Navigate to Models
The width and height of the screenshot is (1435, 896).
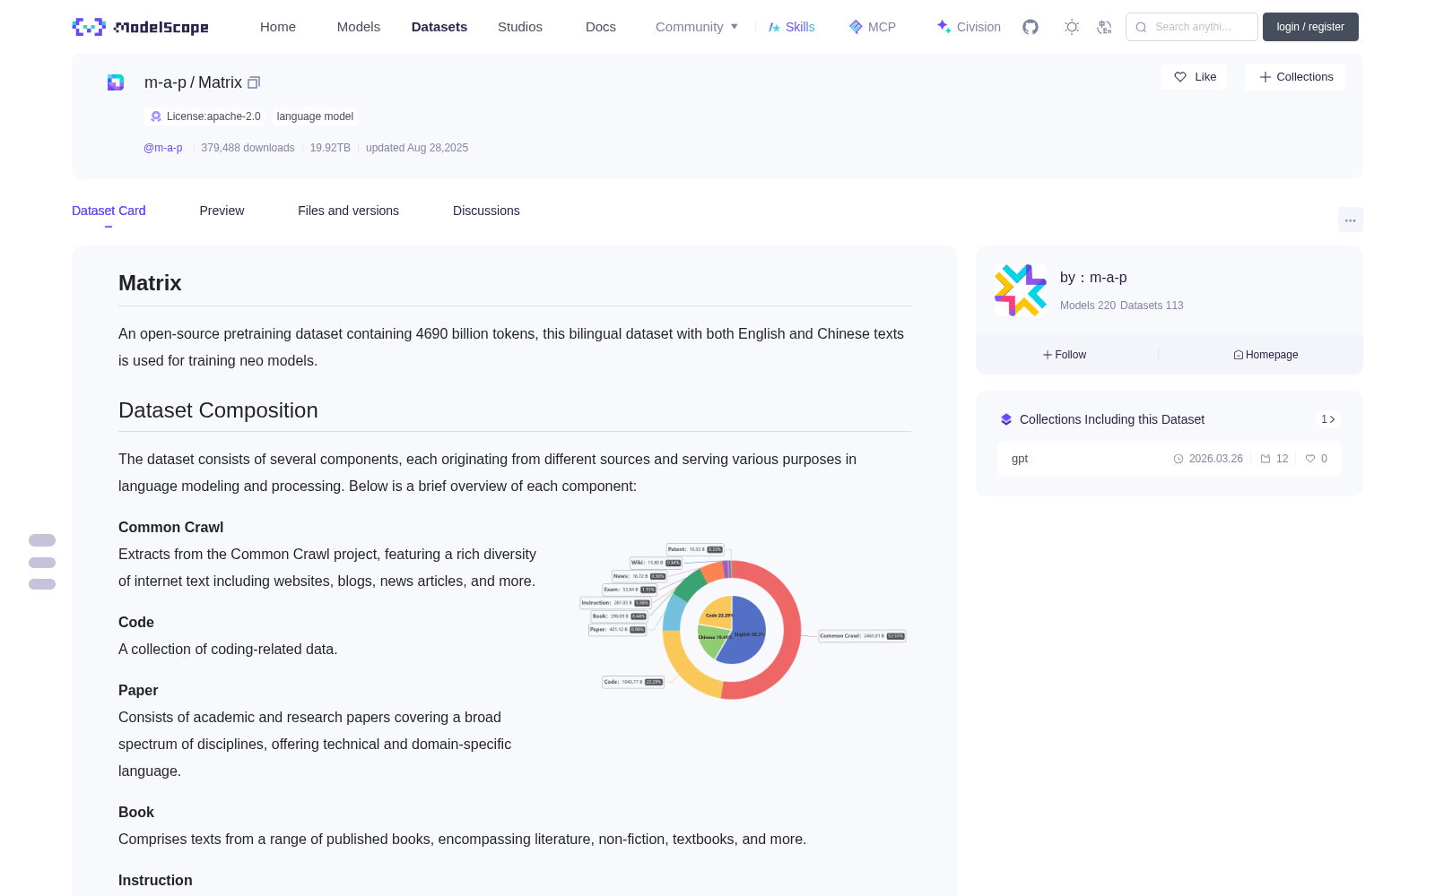tap(359, 27)
